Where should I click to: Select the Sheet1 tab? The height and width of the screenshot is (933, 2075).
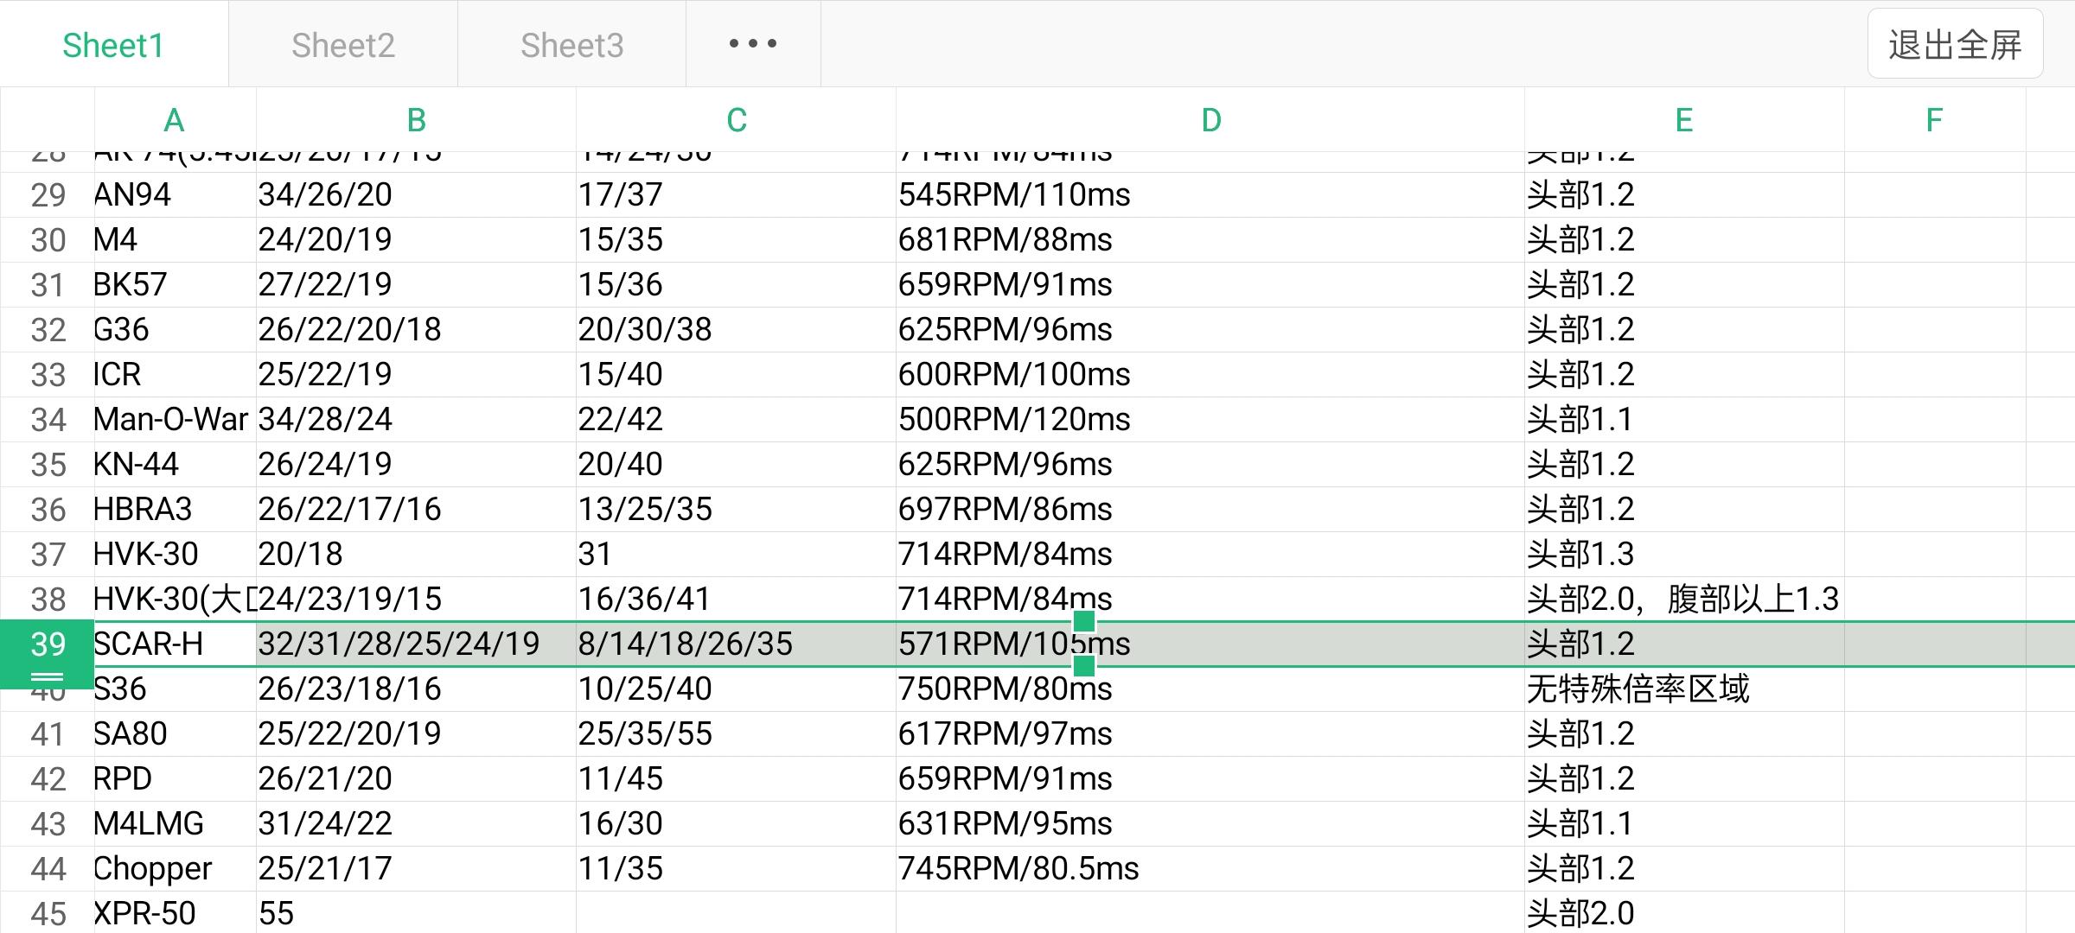(x=113, y=45)
